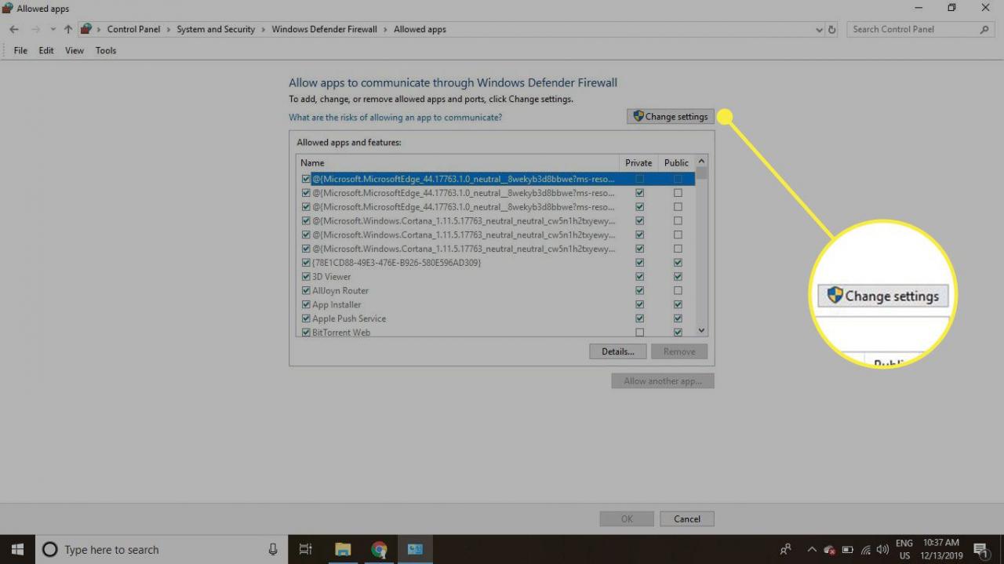Open the People icon in taskbar
The image size is (1004, 564).
(x=785, y=549)
